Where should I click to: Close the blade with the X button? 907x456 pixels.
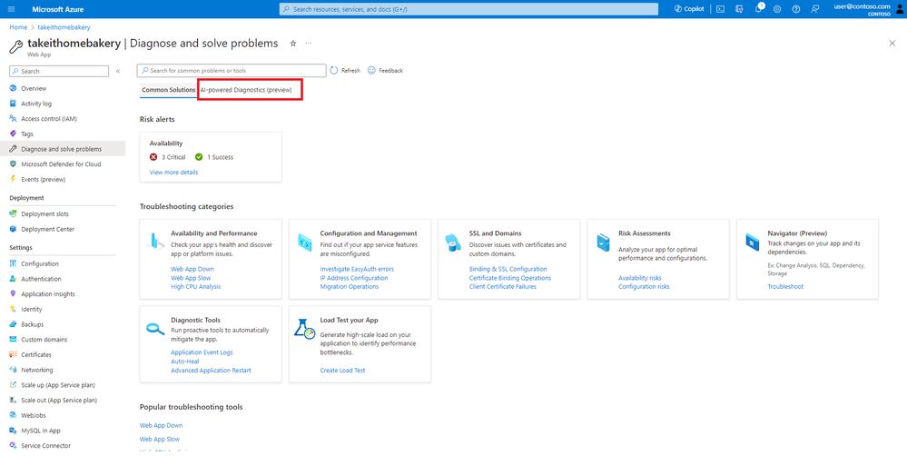892,44
